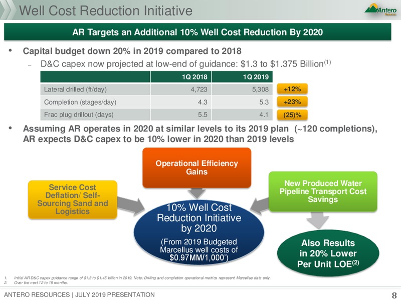The image size is (401, 300).
Task: Click the gray arrow from Pipeline Transport box toward the ellipse
Action: pos(259,205)
